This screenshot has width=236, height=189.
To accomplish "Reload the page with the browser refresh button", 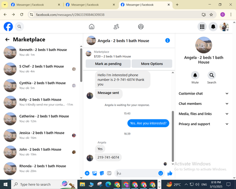I will point(22,15).
